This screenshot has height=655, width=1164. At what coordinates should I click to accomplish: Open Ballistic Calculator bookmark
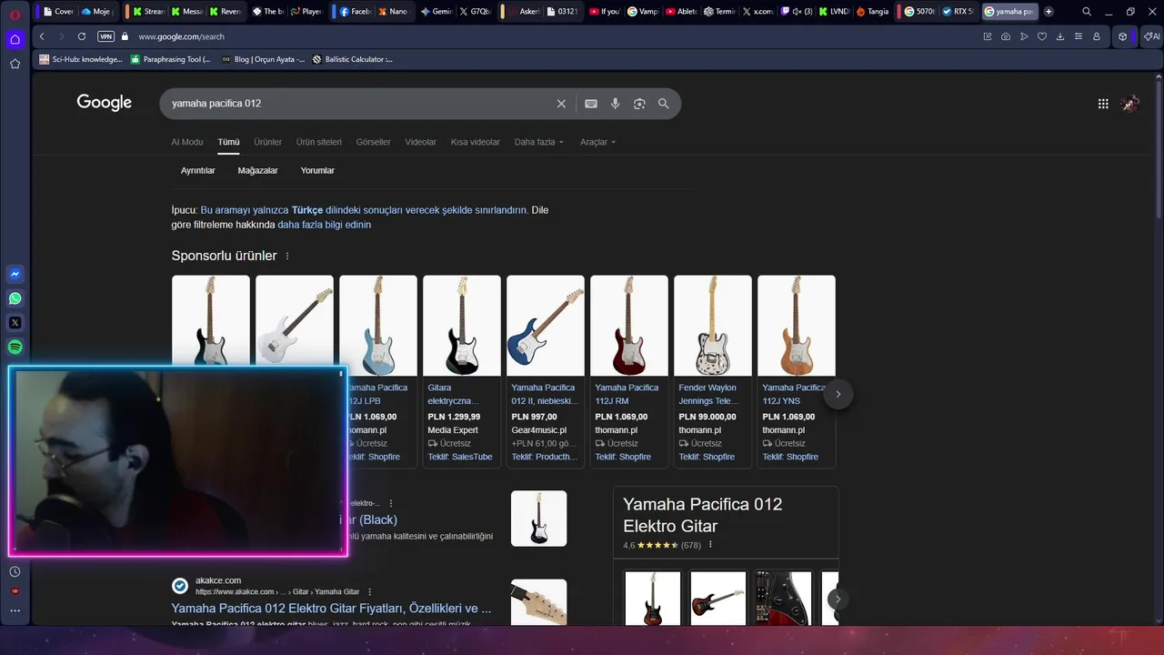pos(353,59)
